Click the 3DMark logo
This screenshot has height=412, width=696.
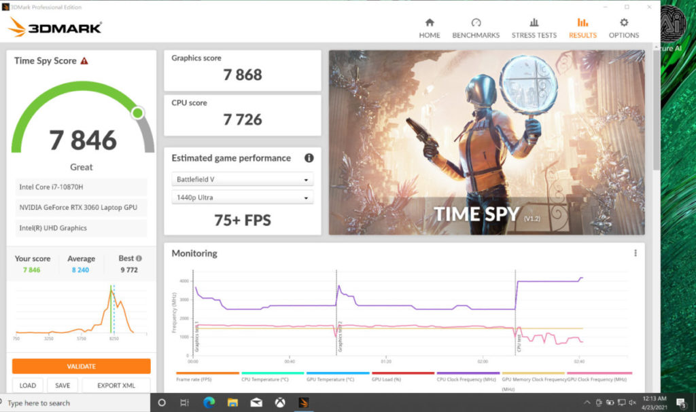pos(55,27)
